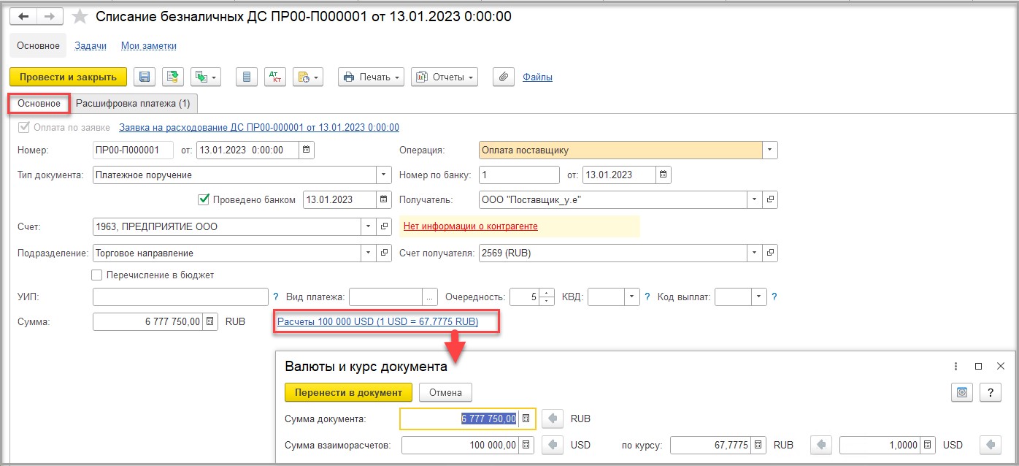Click the save document floppy disk icon
The width and height of the screenshot is (1019, 466).
tap(145, 77)
